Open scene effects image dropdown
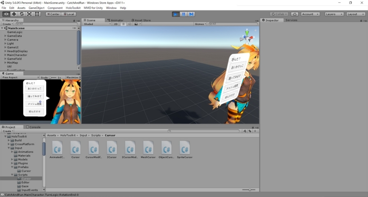Screen dimensions: 368x197 [137, 24]
